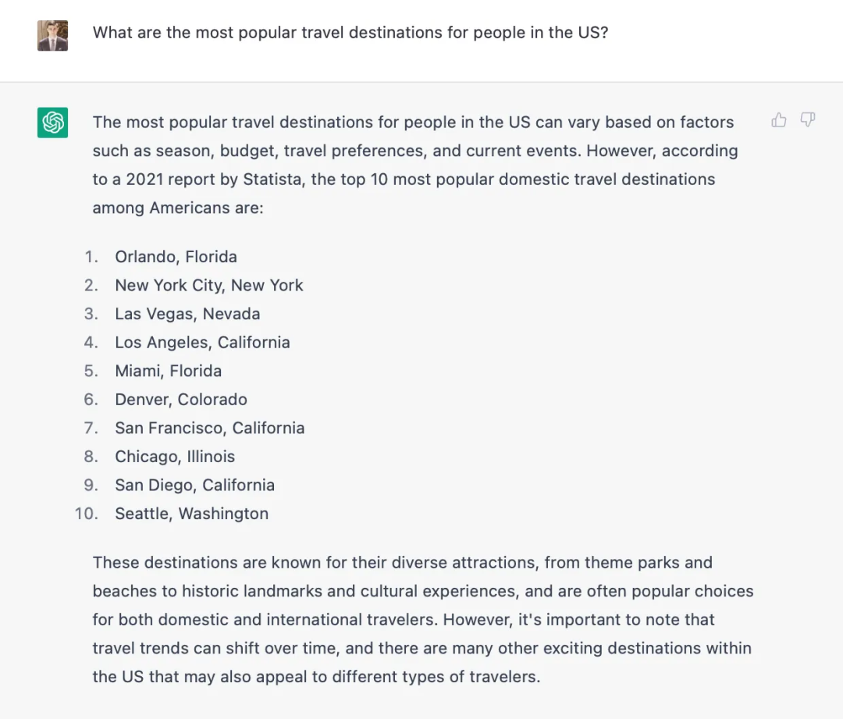Click the Las Vegas, Nevada entry
This screenshot has height=719, width=843.
coord(187,314)
